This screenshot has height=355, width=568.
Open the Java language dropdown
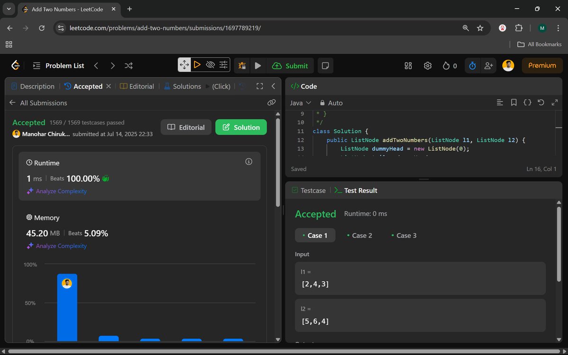click(x=301, y=103)
